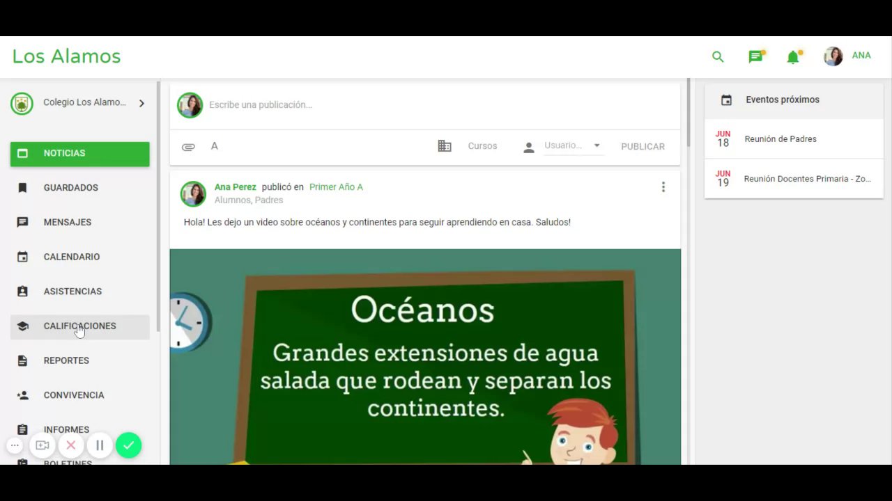Screen dimensions: 892x501
Task: Attach a file with the paperclip icon
Action: [x=188, y=147]
